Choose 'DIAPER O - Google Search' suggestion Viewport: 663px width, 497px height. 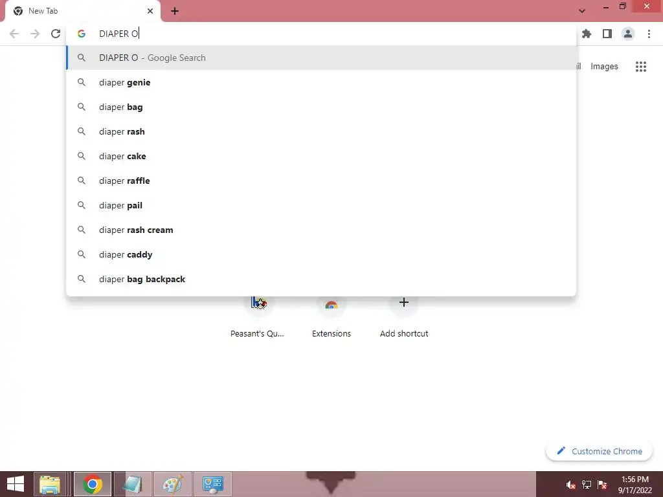click(x=321, y=58)
